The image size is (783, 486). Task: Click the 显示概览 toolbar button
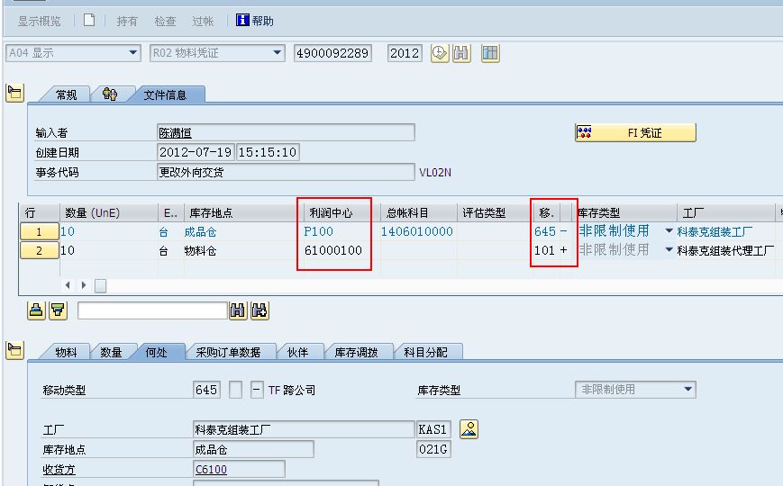39,21
